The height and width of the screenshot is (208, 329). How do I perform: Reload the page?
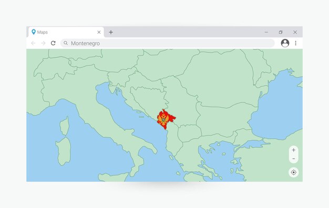(x=53, y=43)
